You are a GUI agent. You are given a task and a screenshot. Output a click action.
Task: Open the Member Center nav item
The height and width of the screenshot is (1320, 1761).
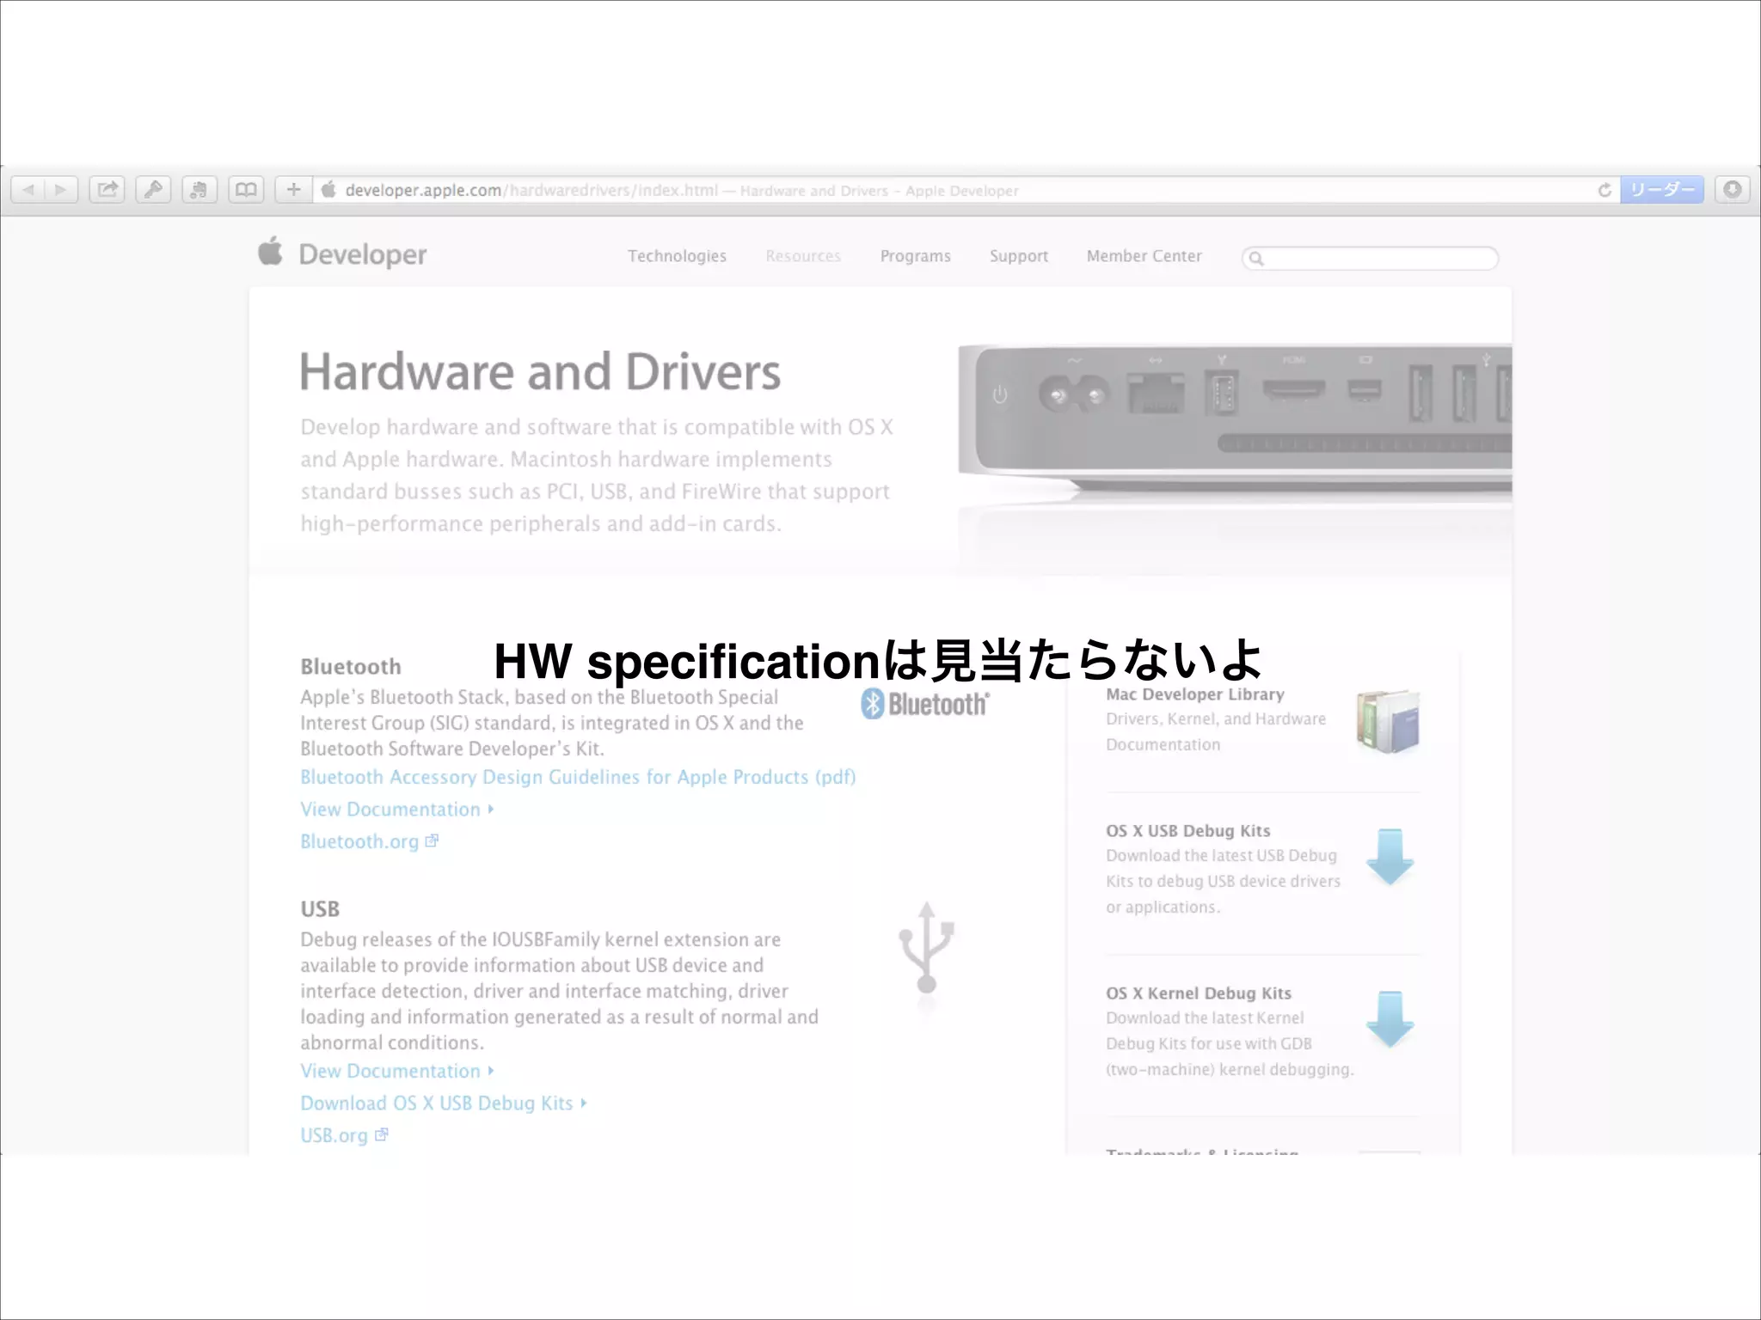point(1144,256)
